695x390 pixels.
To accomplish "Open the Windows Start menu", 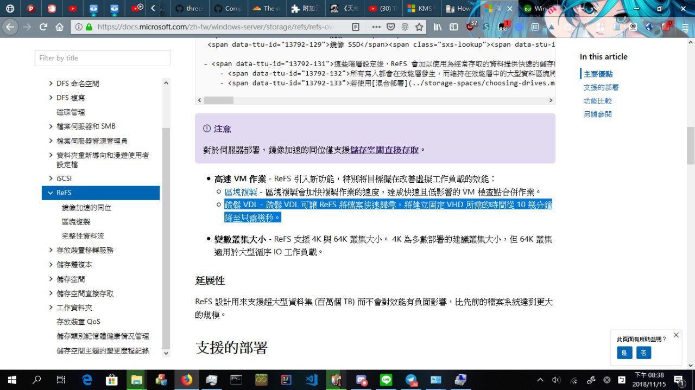I will tap(12, 380).
